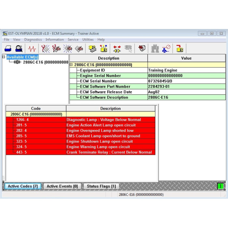
Task: Open Active Events sparkle-pen icon
Action: click(68, 49)
